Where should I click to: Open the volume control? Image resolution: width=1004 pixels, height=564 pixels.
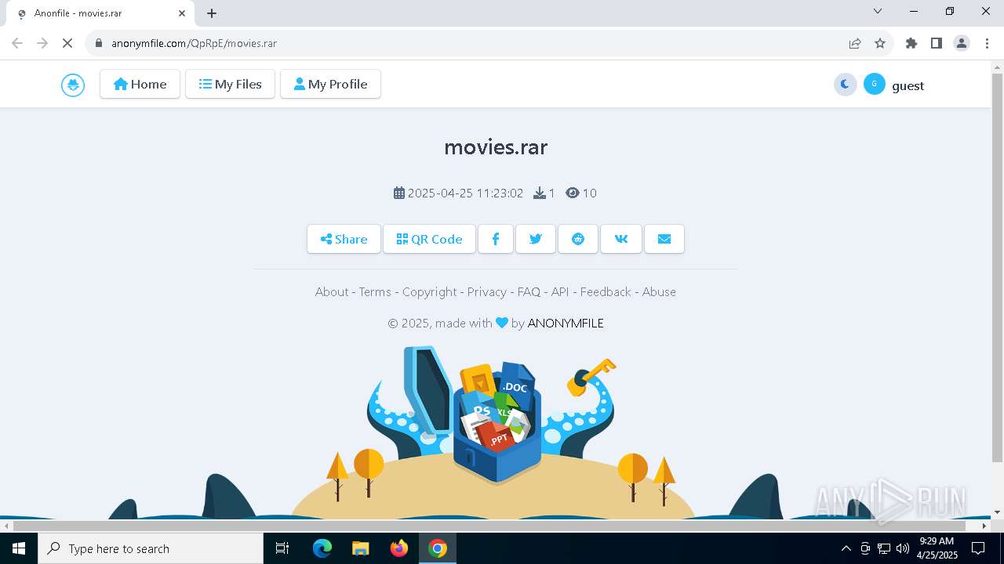903,548
